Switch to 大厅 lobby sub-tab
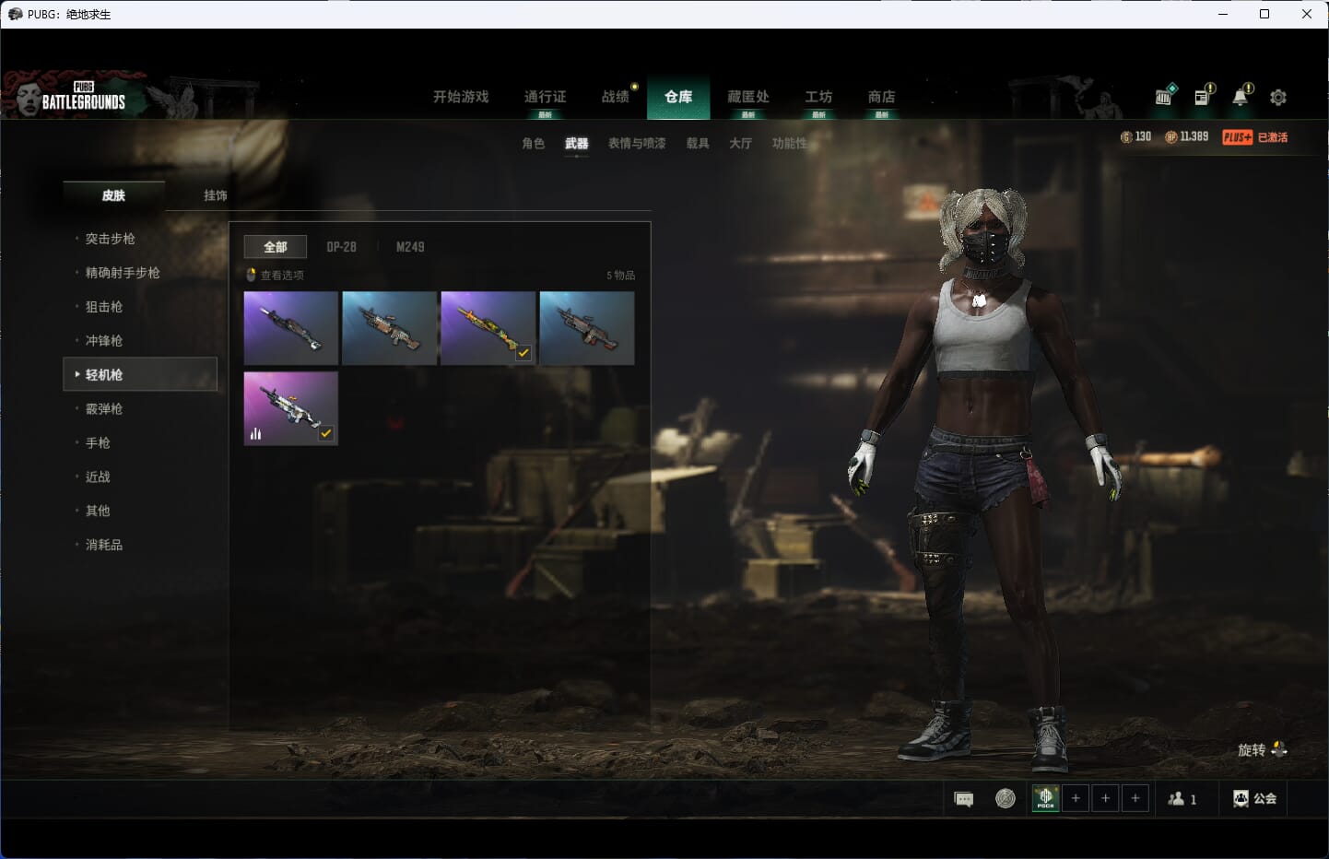Image resolution: width=1329 pixels, height=859 pixels. 740,144
